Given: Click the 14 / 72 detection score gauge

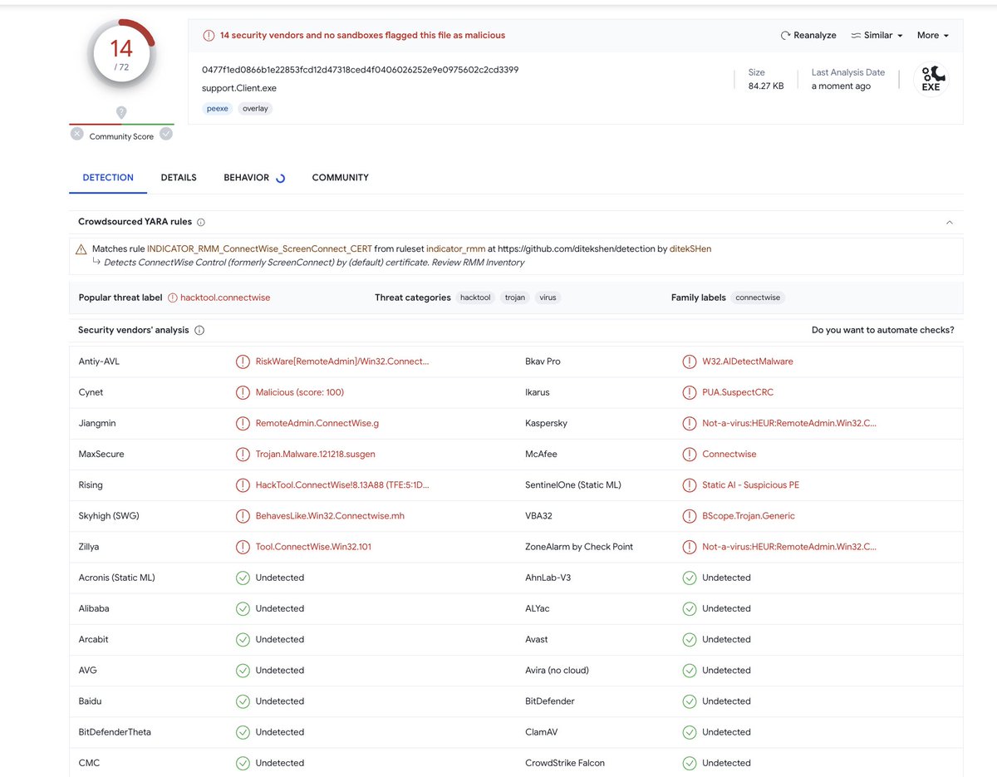Looking at the screenshot, I should point(121,55).
